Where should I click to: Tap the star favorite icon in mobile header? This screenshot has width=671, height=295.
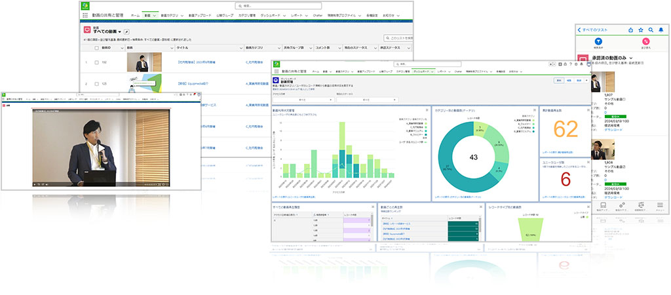[x=641, y=30]
